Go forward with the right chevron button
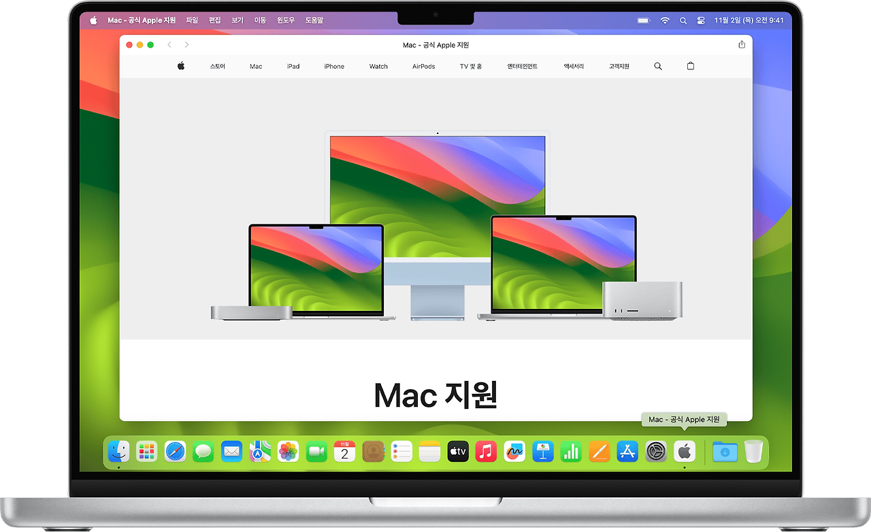This screenshot has height=532, width=871. point(186,45)
